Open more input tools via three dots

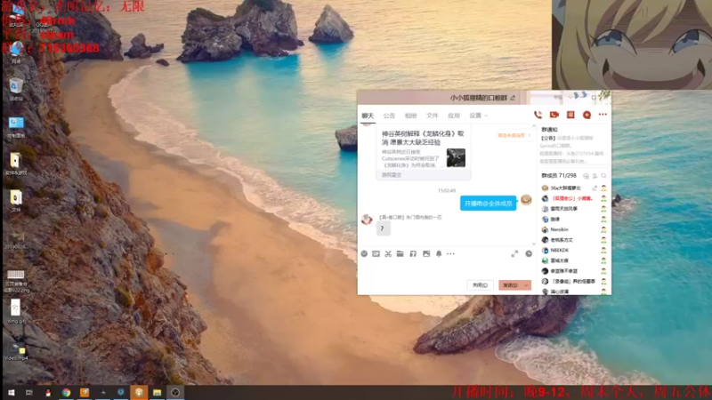[450, 254]
